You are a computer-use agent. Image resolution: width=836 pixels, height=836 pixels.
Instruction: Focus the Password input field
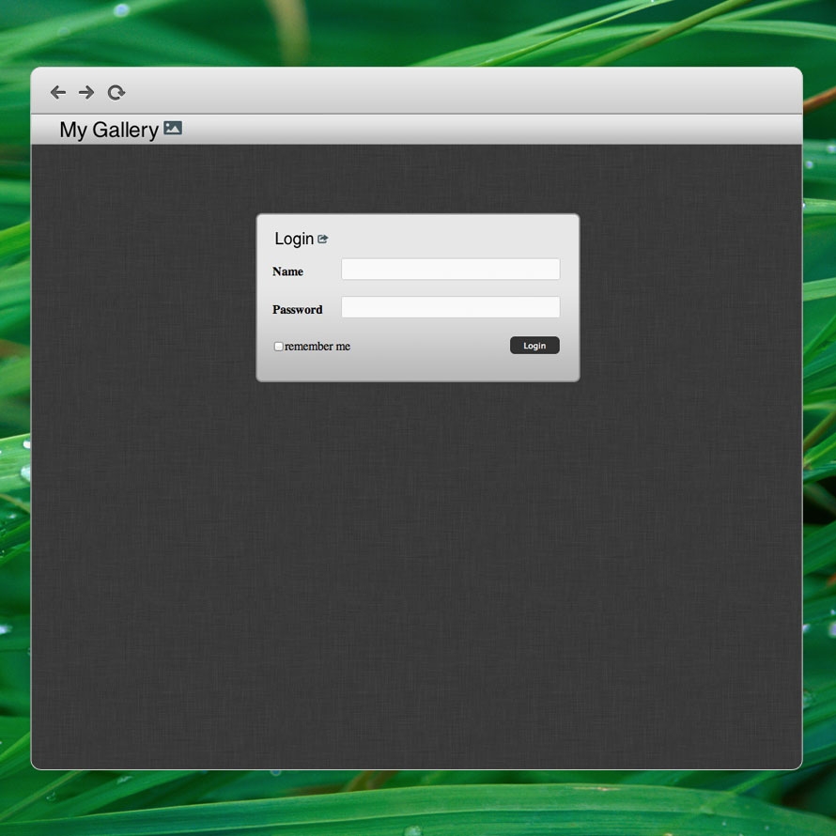click(451, 306)
